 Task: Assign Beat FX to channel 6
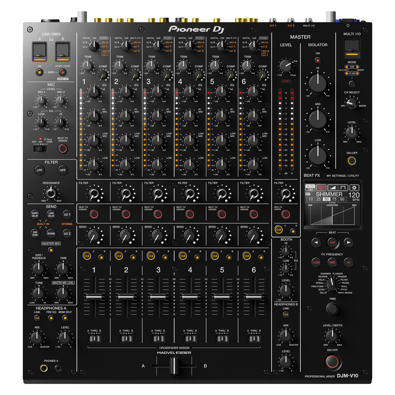254,215
